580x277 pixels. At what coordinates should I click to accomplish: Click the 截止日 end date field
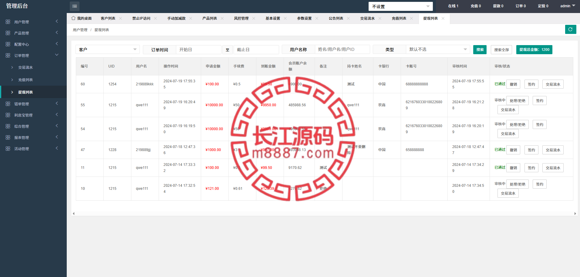coord(256,49)
